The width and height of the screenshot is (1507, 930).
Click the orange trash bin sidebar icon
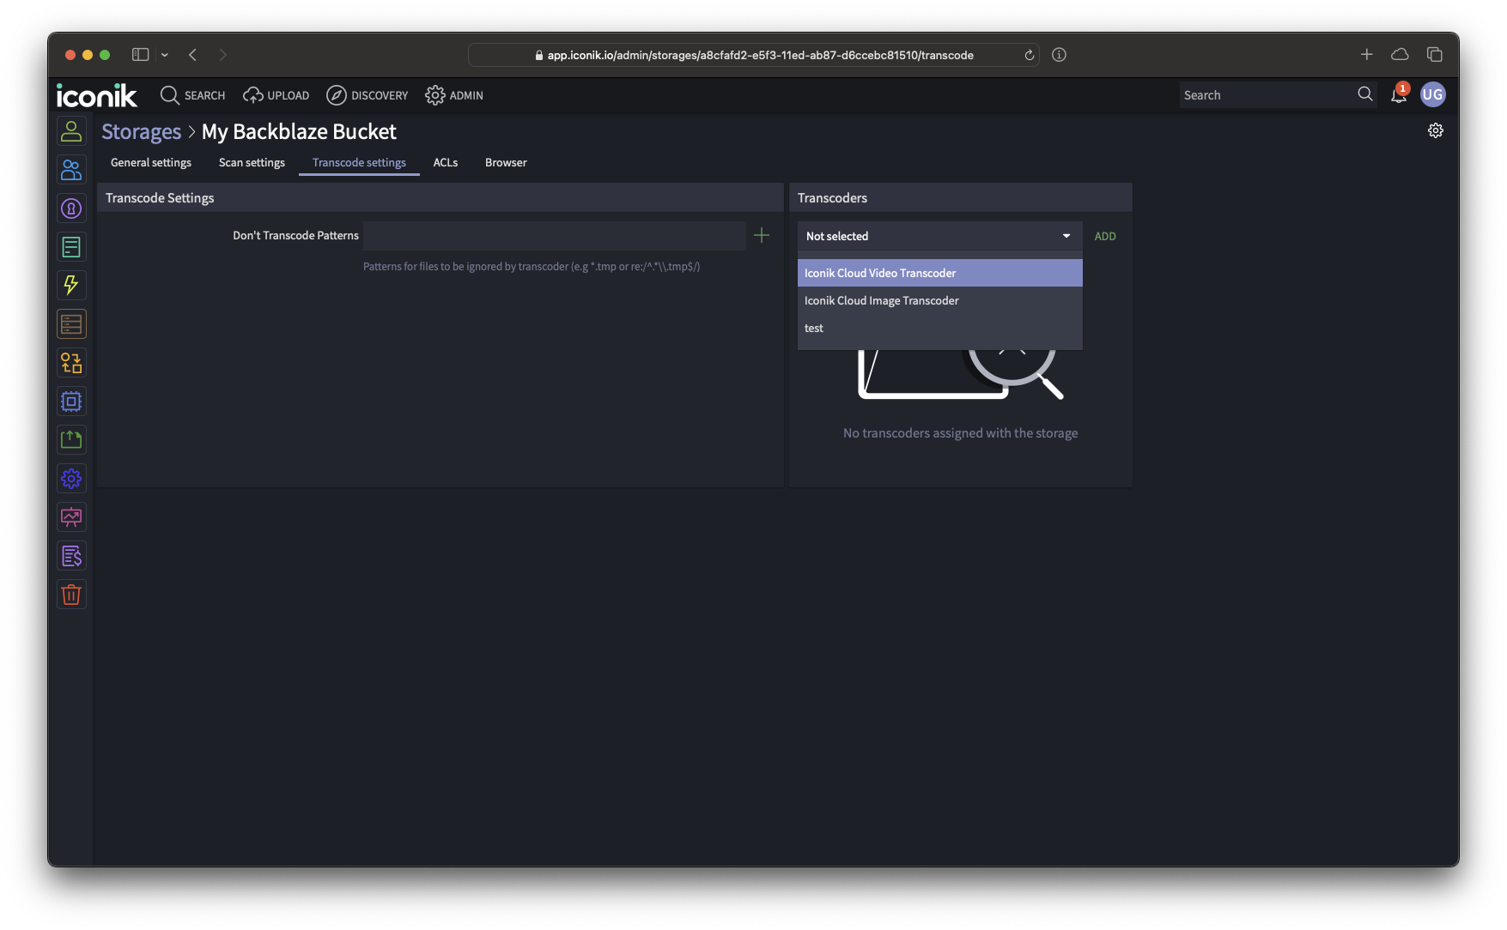71,595
